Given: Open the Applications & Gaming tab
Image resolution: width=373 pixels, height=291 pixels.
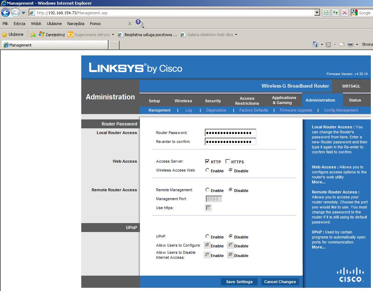Looking at the screenshot, I should 284,100.
